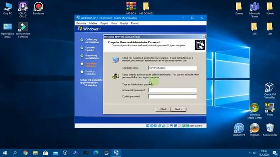Select the Fraps desktop shortcut

pos(270,109)
